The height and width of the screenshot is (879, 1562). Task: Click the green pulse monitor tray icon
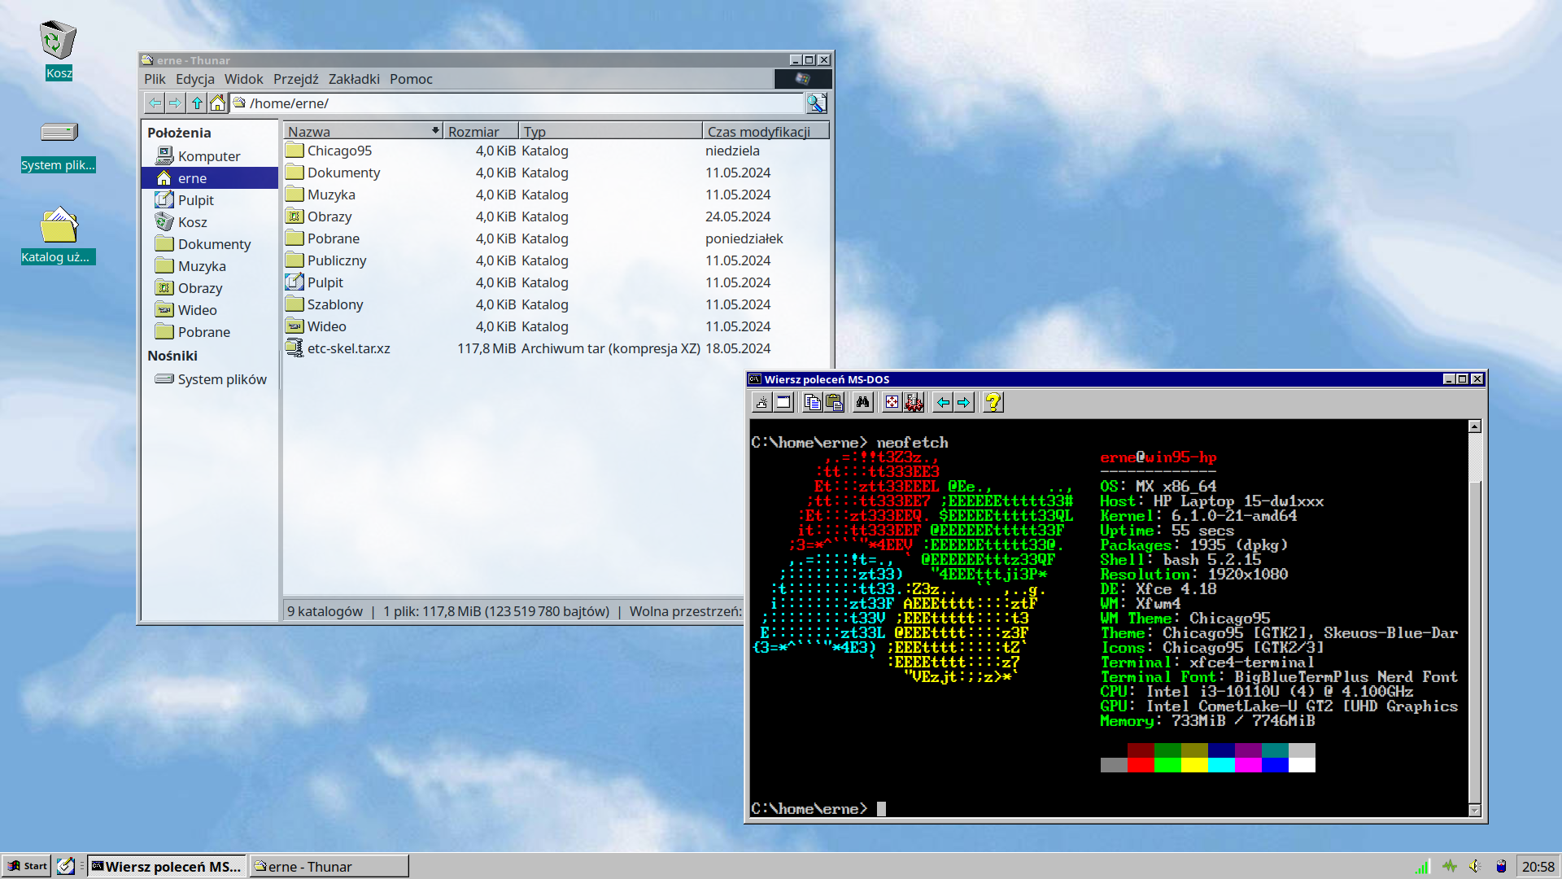pyautogui.click(x=1449, y=867)
